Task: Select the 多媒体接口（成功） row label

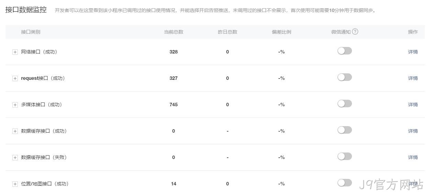Action: (42, 105)
